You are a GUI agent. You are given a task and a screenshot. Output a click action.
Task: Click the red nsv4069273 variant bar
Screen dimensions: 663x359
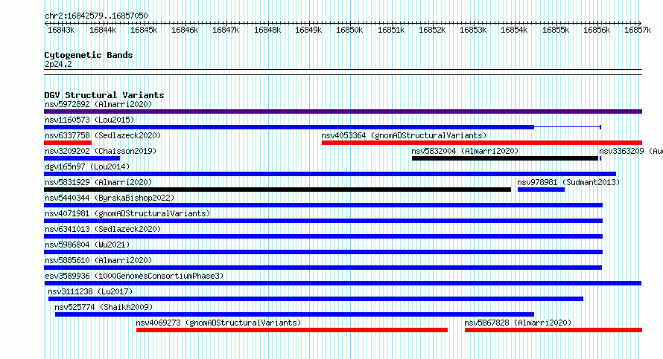pos(292,330)
